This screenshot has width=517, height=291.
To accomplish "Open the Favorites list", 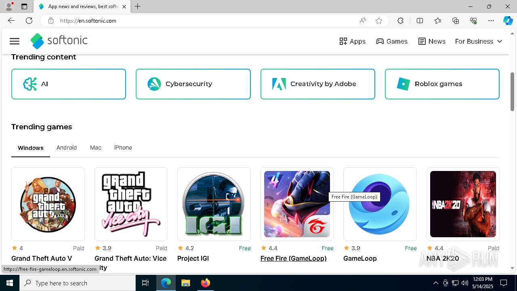I will (438, 21).
